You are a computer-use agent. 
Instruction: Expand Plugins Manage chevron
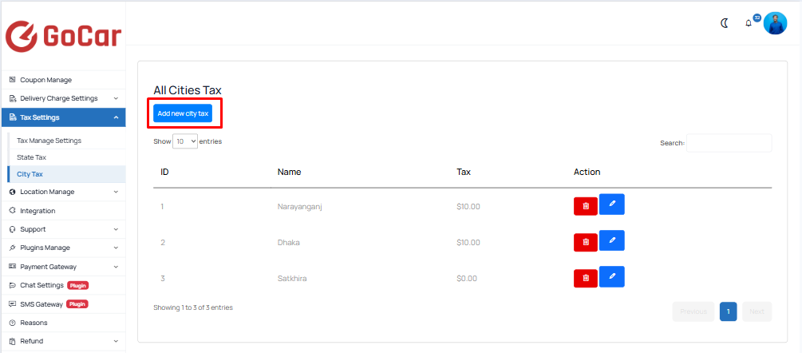(116, 248)
